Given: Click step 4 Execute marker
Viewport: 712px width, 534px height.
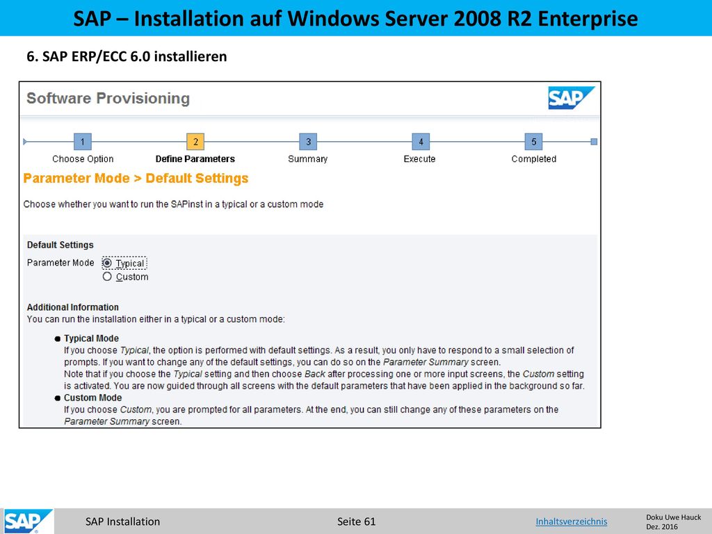Looking at the screenshot, I should click(x=421, y=142).
